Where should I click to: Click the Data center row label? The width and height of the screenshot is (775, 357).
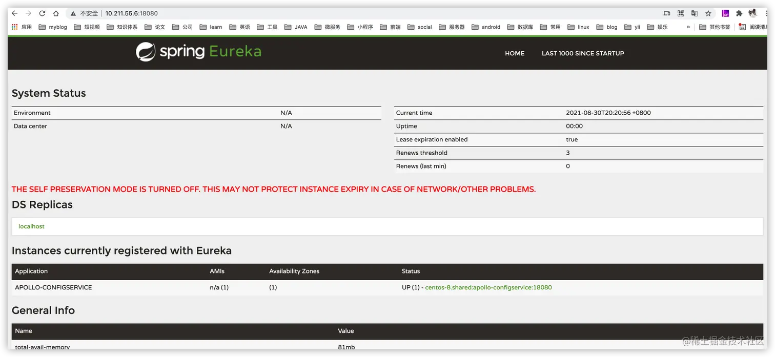point(30,126)
